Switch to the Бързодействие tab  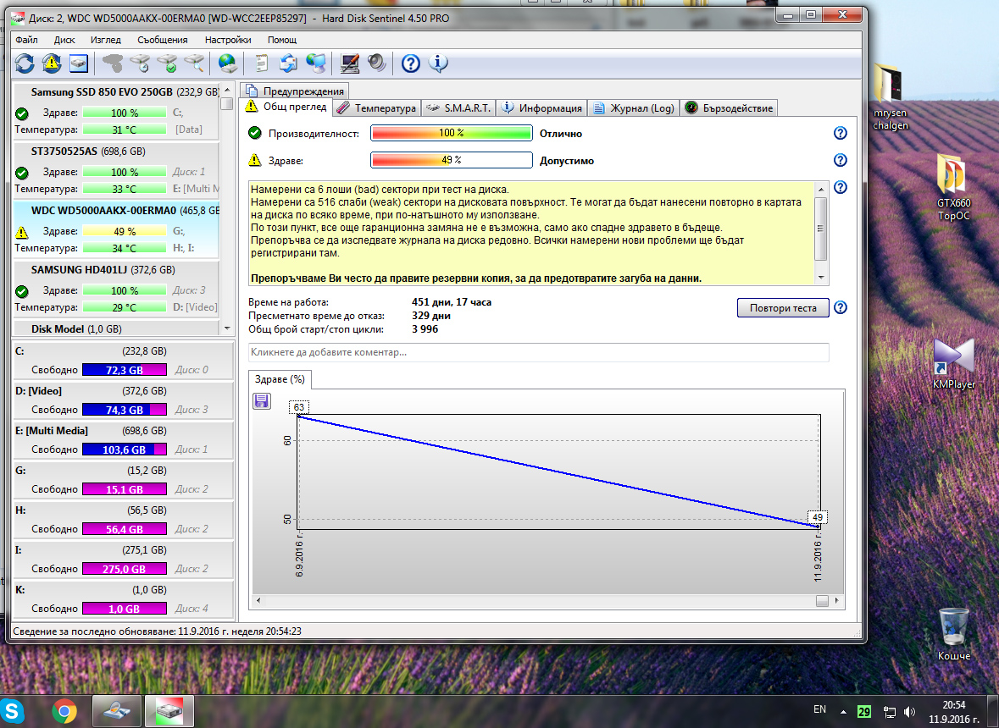tap(729, 108)
